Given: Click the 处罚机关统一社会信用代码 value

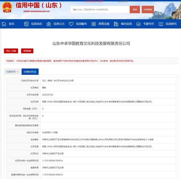Looking at the screenshot, I should point(53,161).
